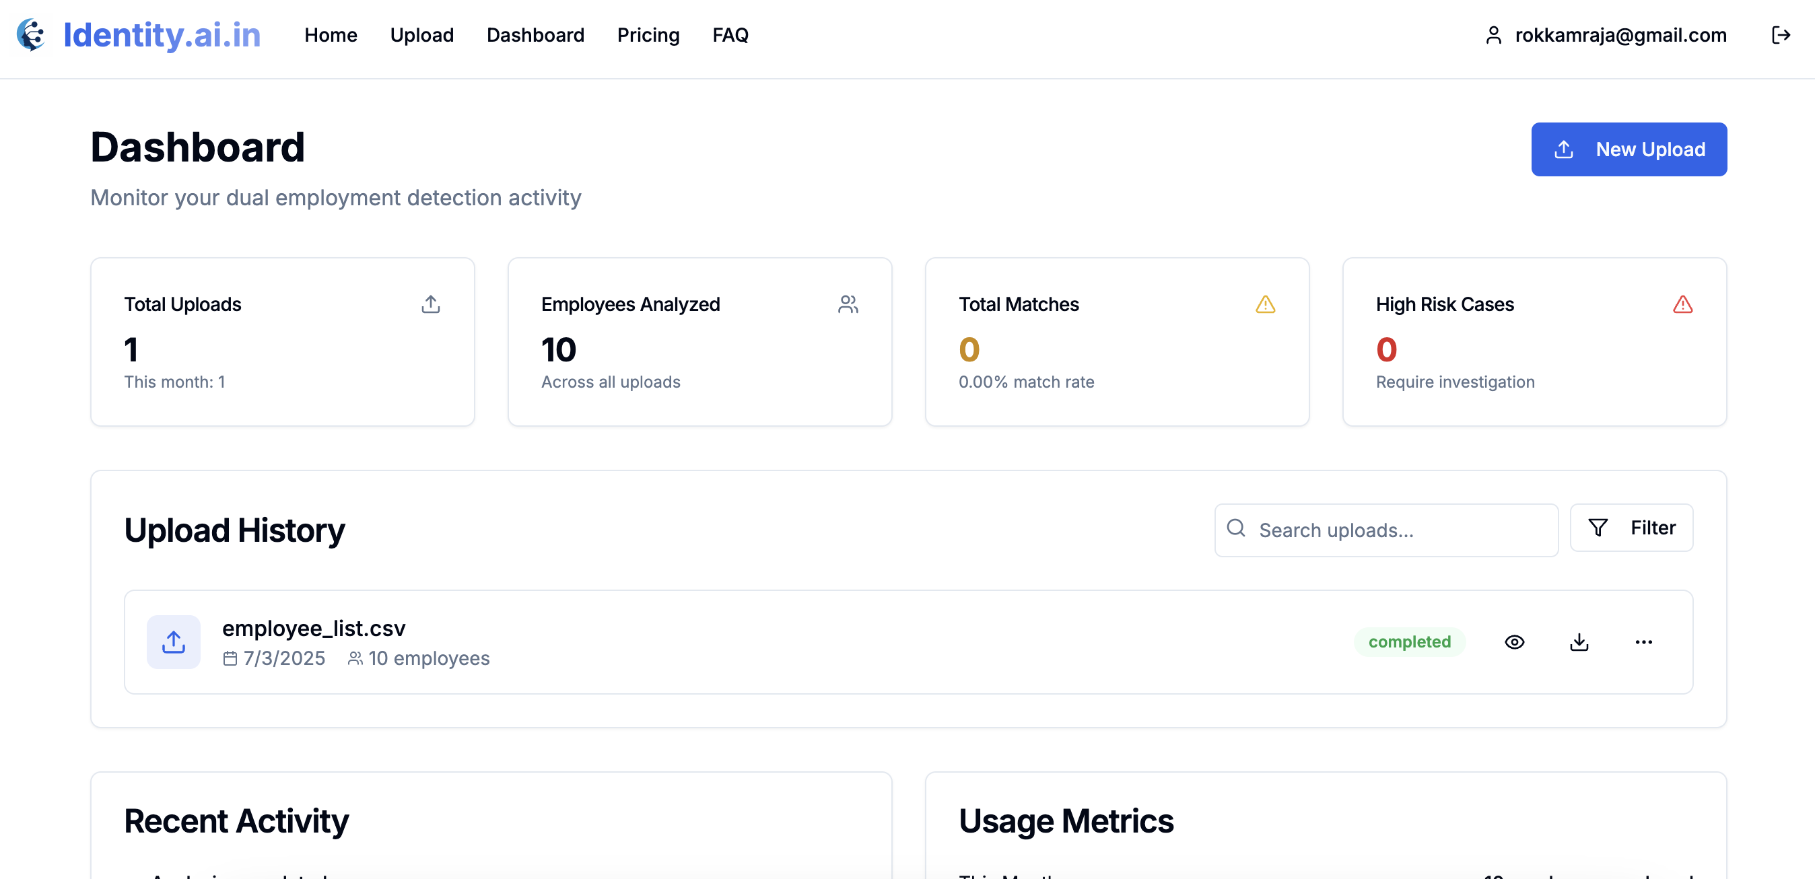Navigate to the FAQ page
1815x879 pixels.
tap(730, 35)
